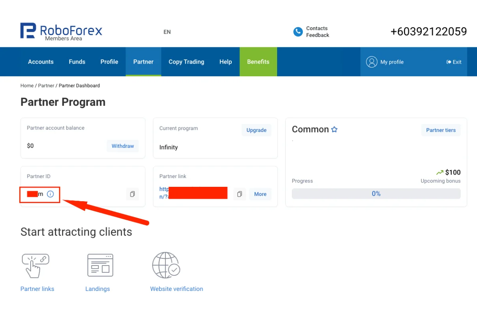477x318 pixels.
Task: Click the Progress label
Action: point(302,181)
